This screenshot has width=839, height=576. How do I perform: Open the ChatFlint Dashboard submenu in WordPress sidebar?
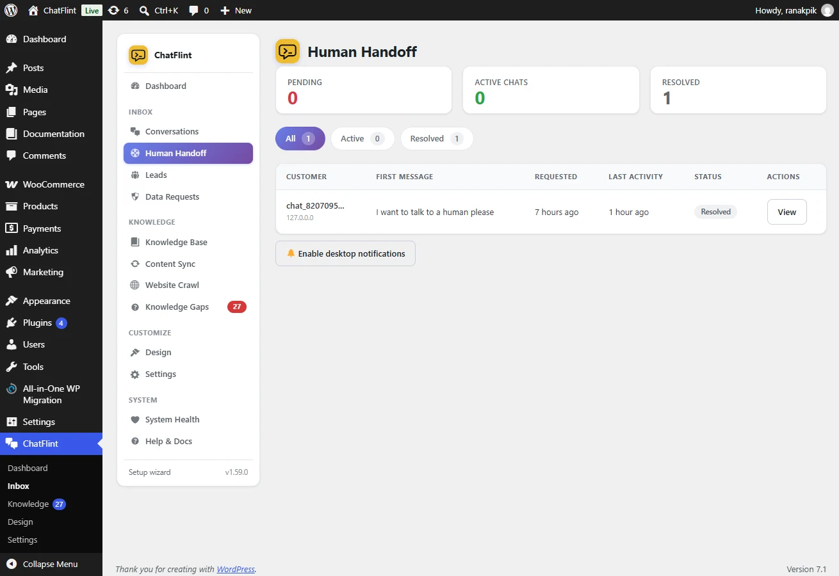pyautogui.click(x=28, y=468)
